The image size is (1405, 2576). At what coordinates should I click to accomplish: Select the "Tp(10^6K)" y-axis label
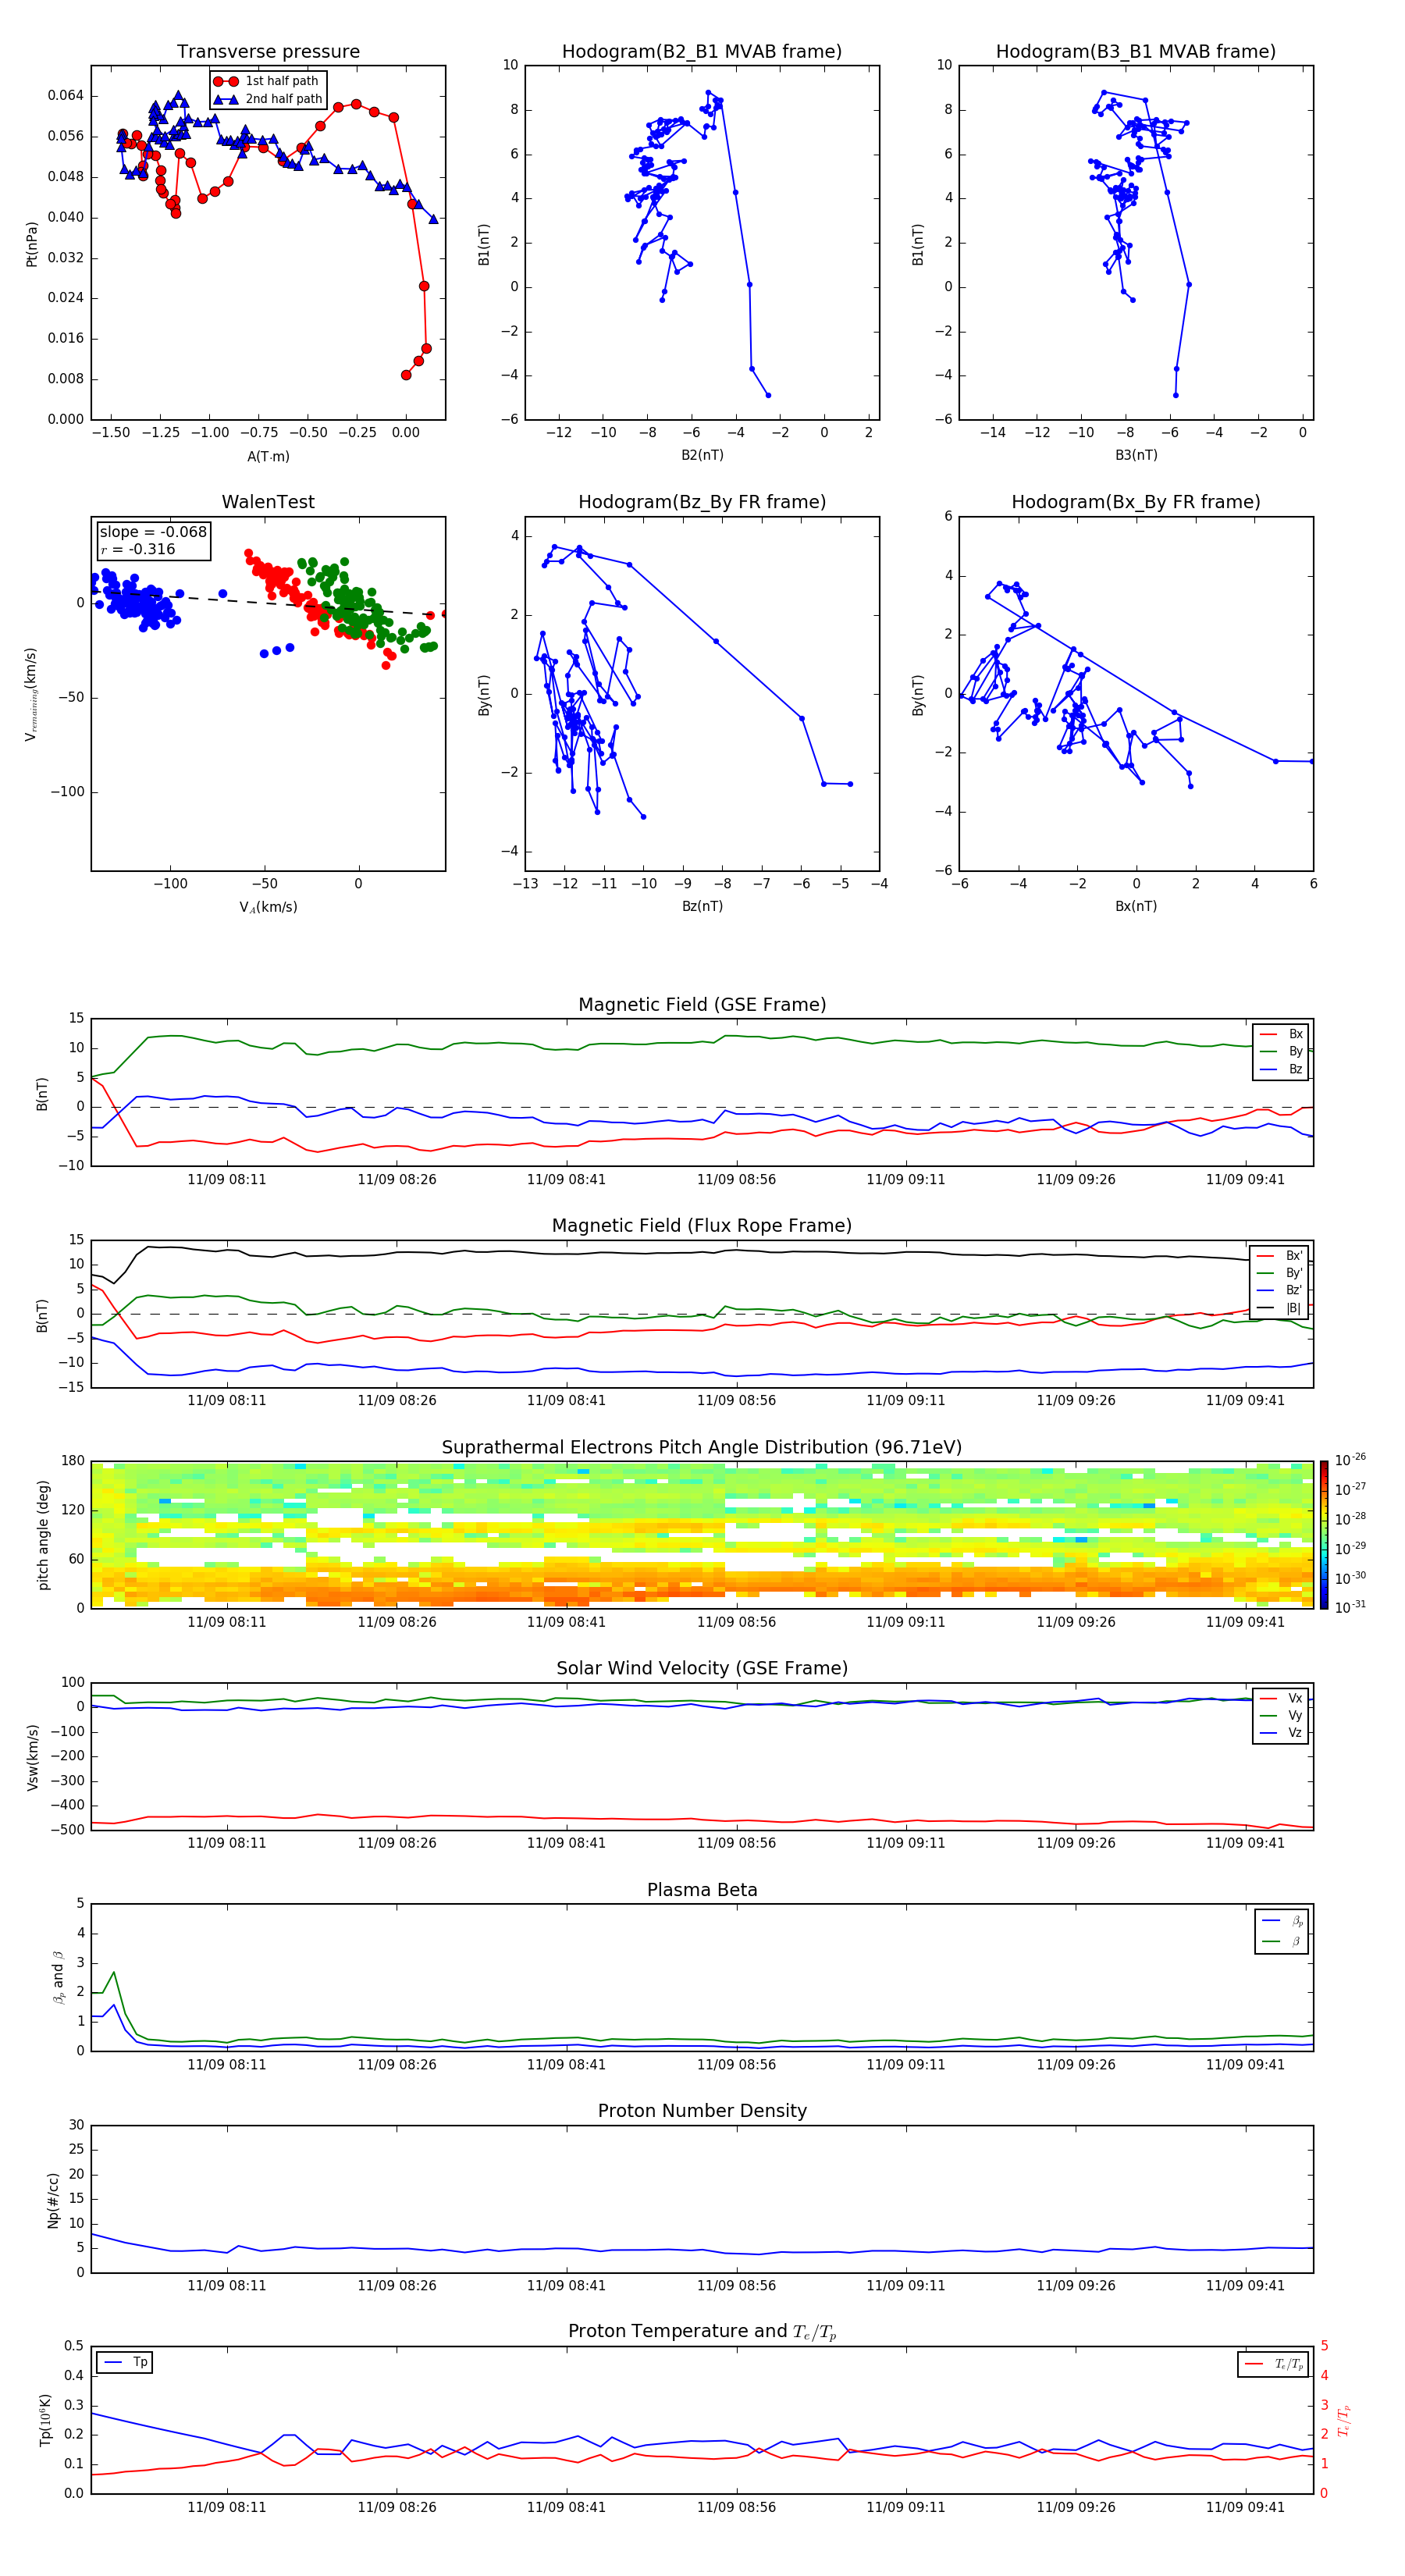click(45, 2420)
